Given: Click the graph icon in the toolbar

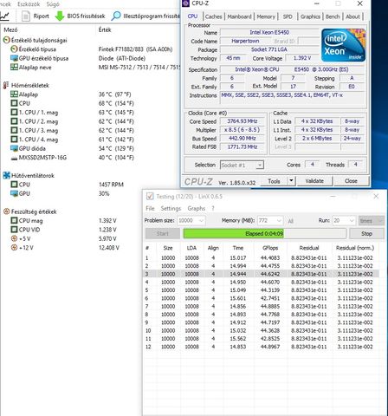Looking at the screenshot, I should point(4,16).
